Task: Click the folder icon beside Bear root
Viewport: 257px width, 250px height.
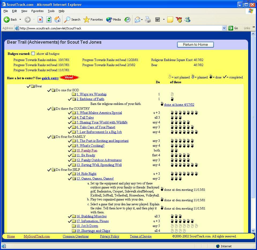Action: click(x=33, y=86)
